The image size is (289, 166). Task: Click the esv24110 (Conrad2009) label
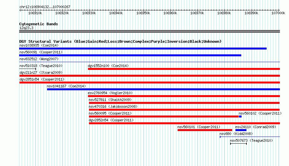(x=256, y=127)
